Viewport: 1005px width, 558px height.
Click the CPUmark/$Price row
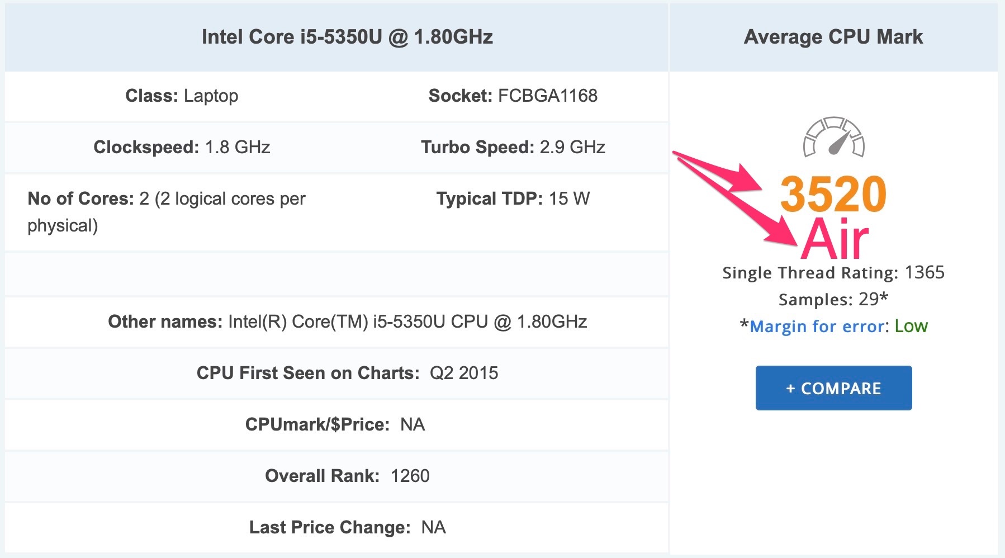(x=336, y=424)
